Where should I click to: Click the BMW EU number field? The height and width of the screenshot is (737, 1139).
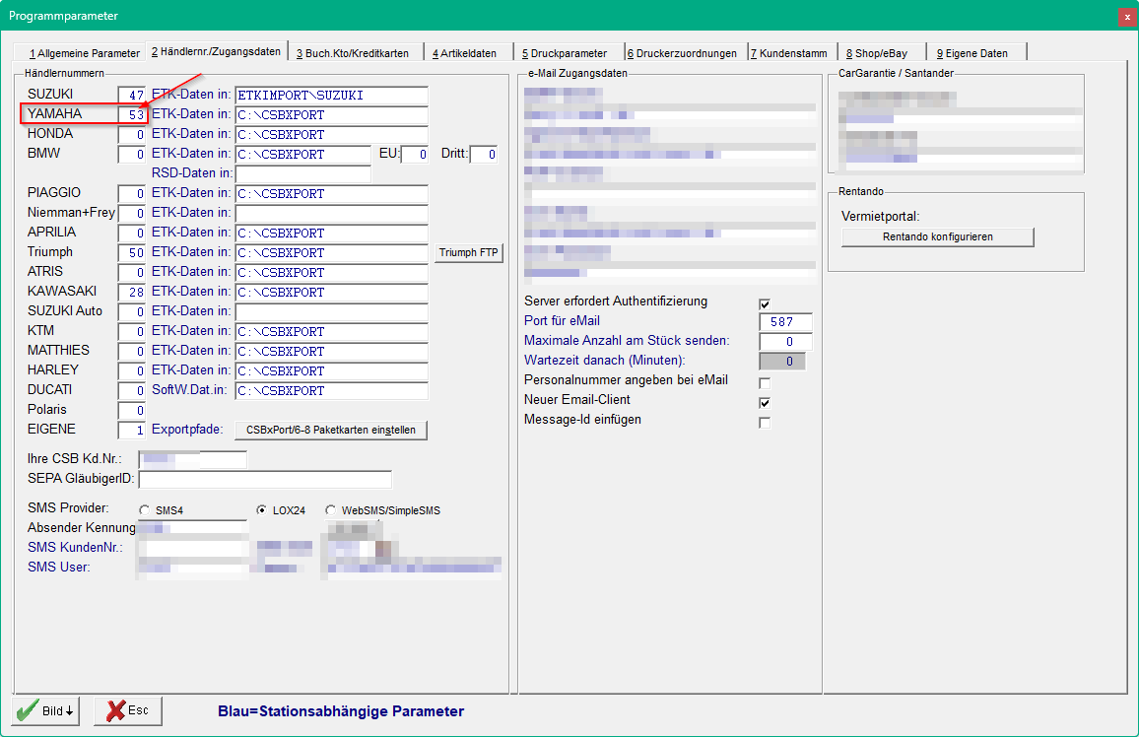coord(414,154)
